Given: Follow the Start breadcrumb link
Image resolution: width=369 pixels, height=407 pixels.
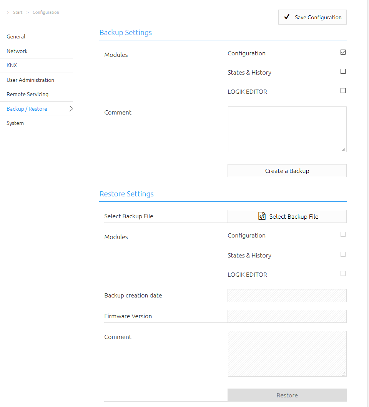Looking at the screenshot, I should (18, 12).
